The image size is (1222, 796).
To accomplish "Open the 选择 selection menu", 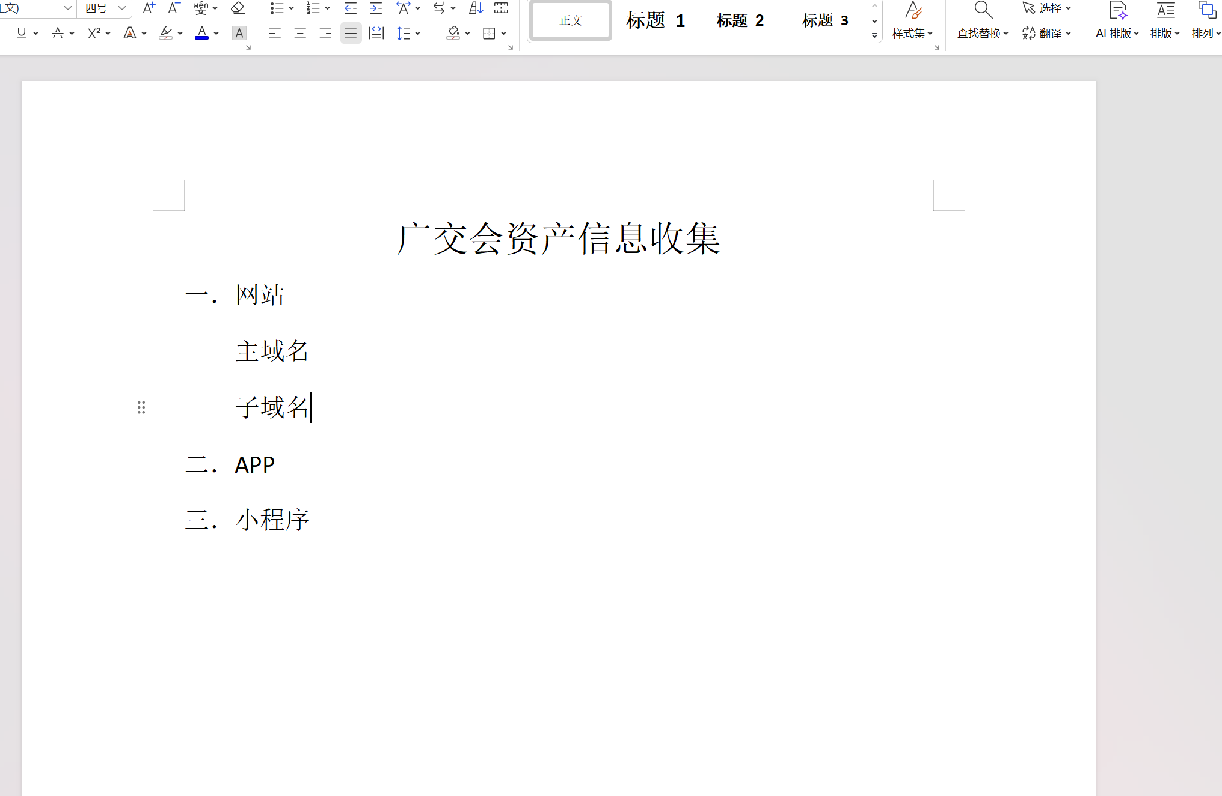I will [1047, 8].
